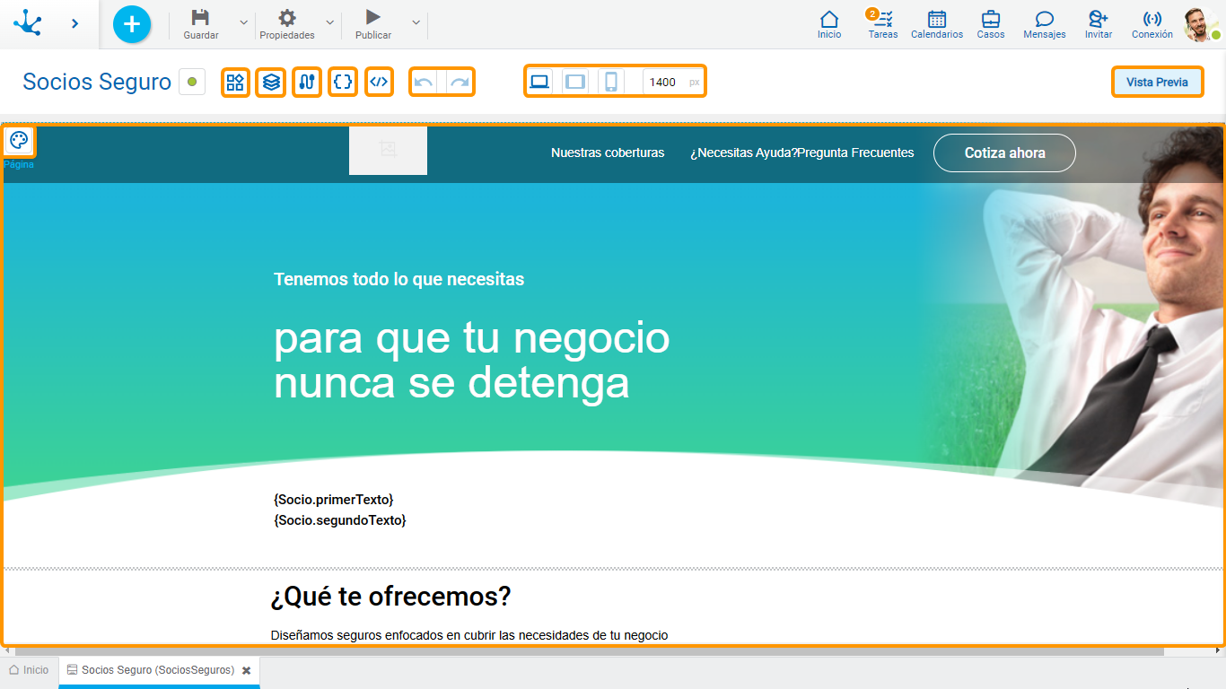This screenshot has width=1226, height=689.
Task: Select the {Socio.segundoTexto} variable text
Action: 339,520
